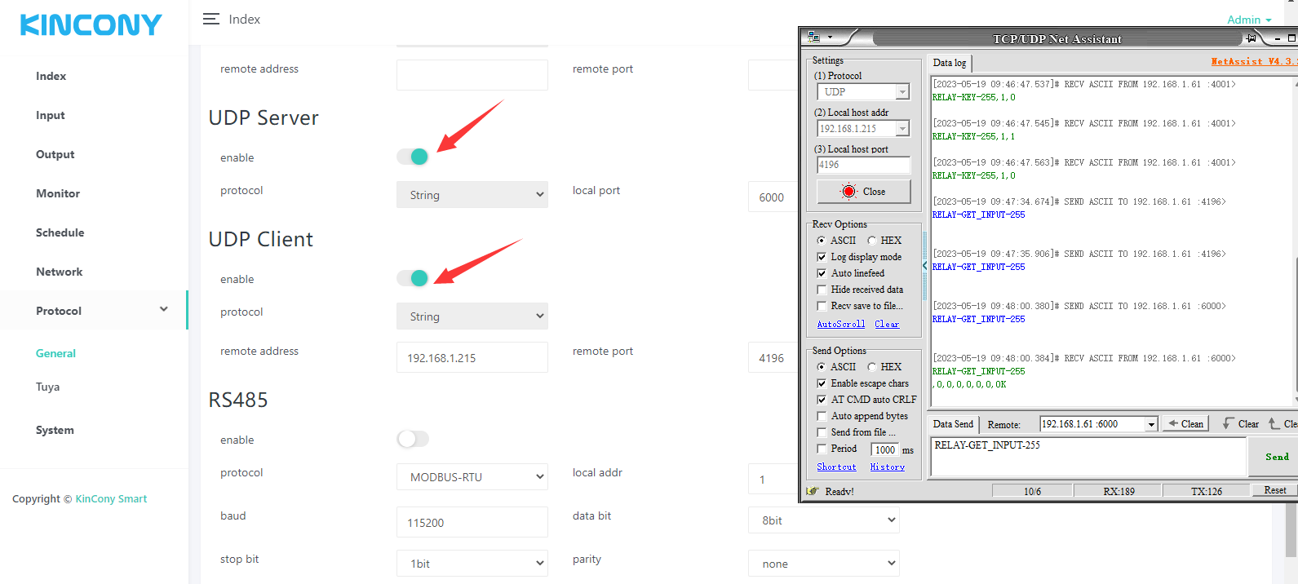Select HEX radio in Send Options
The height and width of the screenshot is (584, 1298).
coord(872,367)
